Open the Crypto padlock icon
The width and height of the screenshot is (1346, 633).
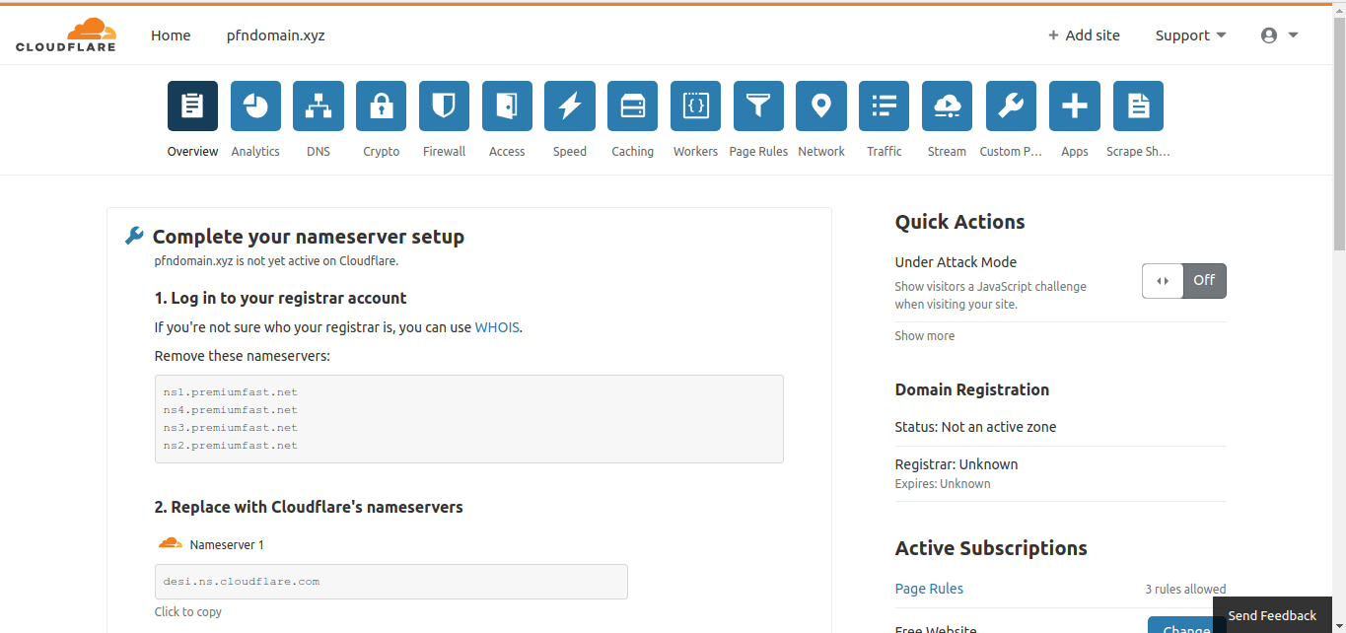381,105
